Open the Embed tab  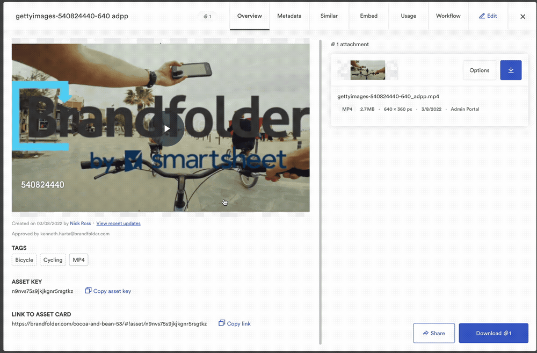point(369,16)
